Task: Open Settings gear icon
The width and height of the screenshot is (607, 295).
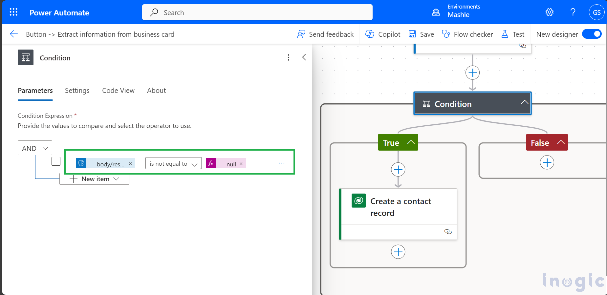Action: pyautogui.click(x=549, y=12)
